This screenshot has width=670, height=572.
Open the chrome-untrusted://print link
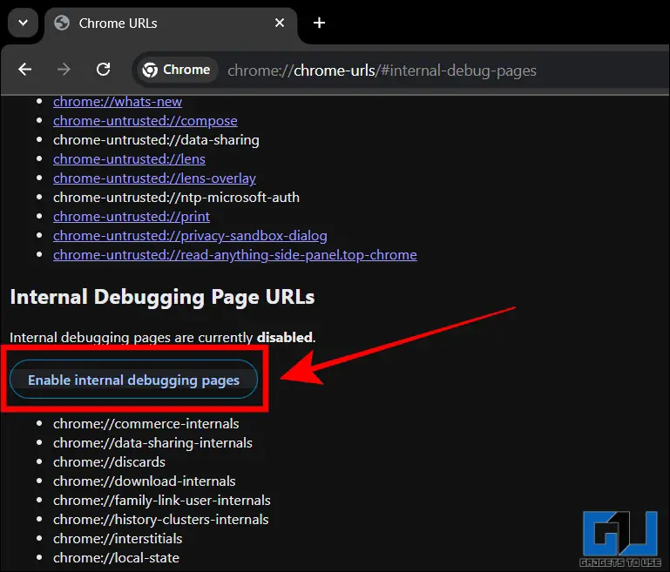coord(131,216)
